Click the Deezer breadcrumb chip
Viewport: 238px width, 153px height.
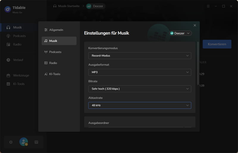[x=95, y=6]
